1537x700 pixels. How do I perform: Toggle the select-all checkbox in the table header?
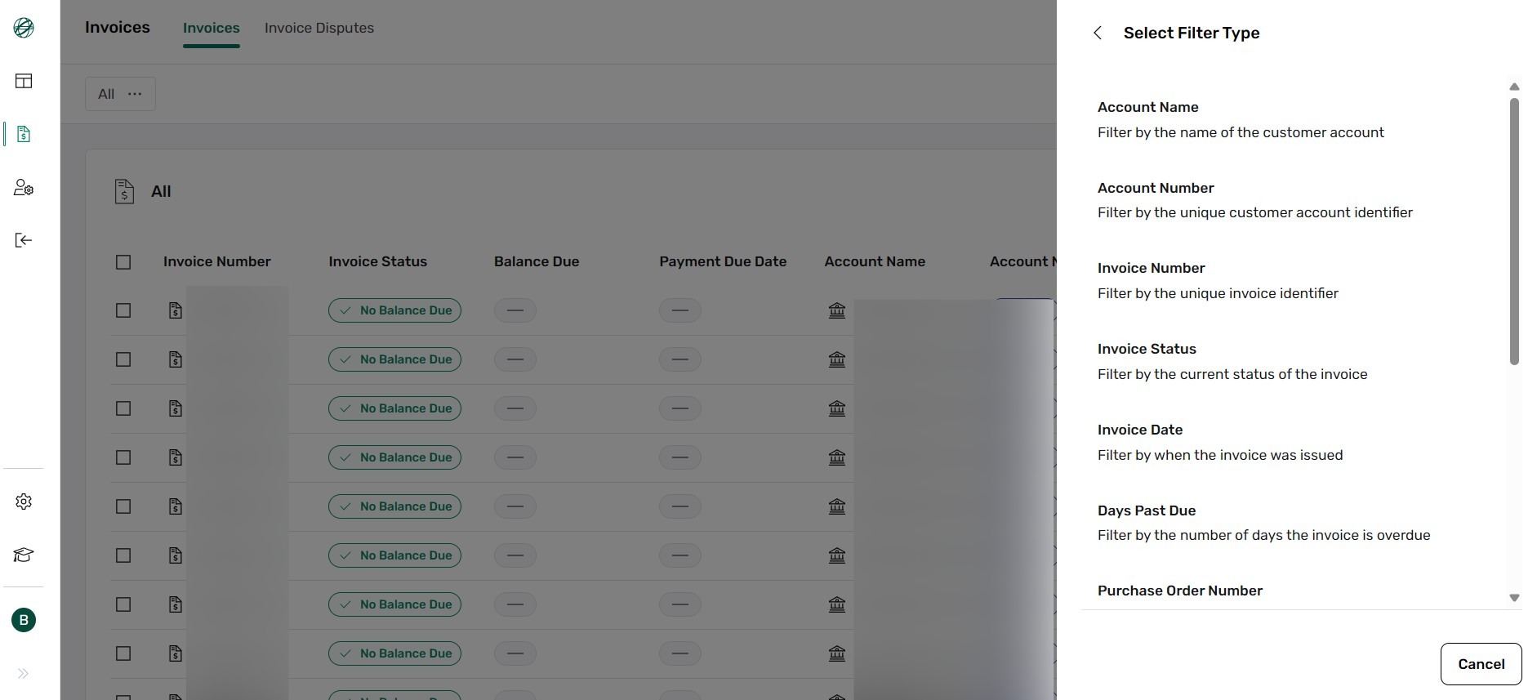point(123,262)
